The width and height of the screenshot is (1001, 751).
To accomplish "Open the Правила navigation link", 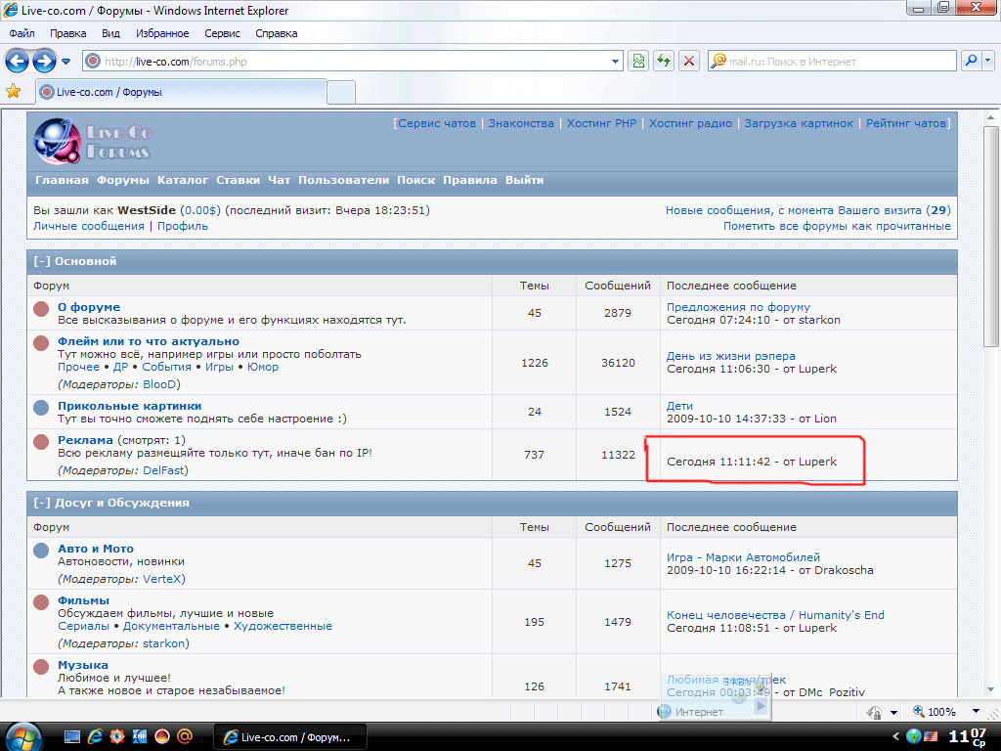I will (470, 180).
